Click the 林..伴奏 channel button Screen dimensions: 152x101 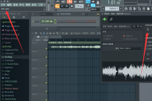pos(47,21)
